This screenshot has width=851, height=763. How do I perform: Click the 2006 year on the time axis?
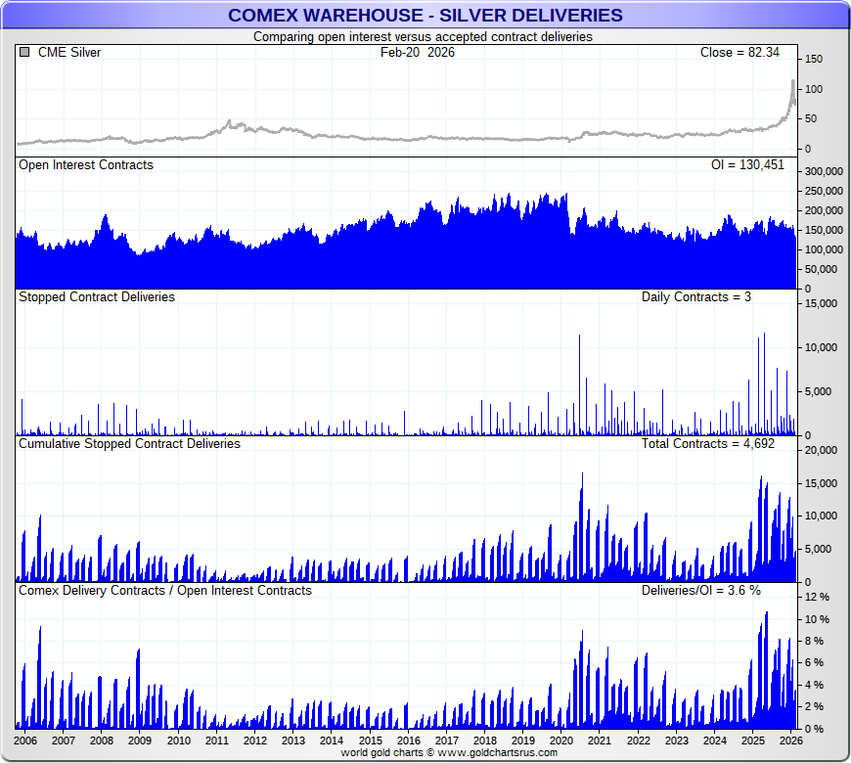tap(25, 741)
